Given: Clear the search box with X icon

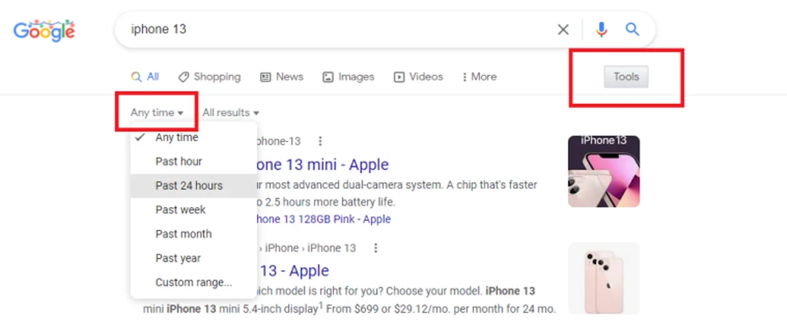Looking at the screenshot, I should click(x=563, y=29).
